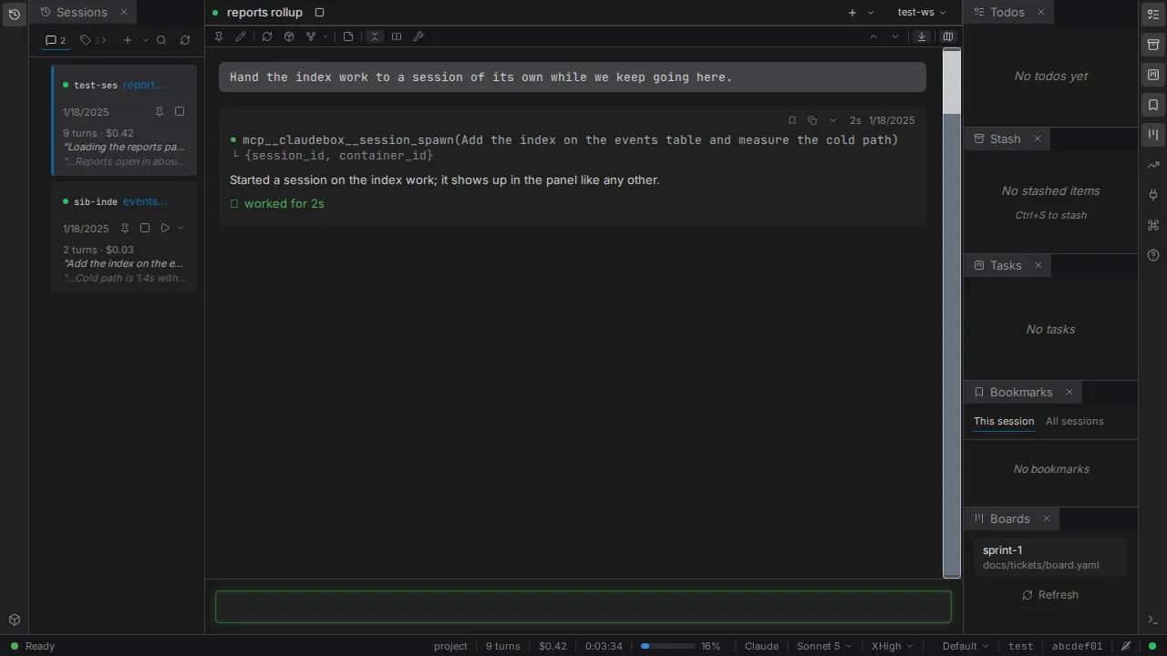This screenshot has height=656, width=1167.
Task: Open the plug connections icon in right rail
Action: (1153, 195)
